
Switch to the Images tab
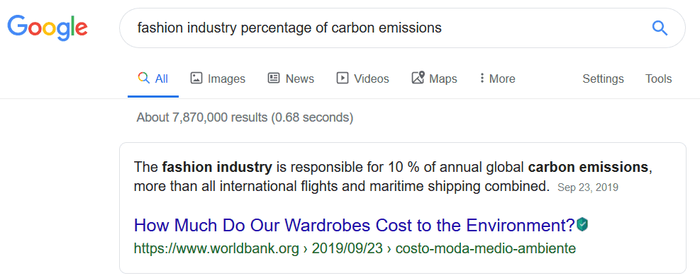(218, 79)
